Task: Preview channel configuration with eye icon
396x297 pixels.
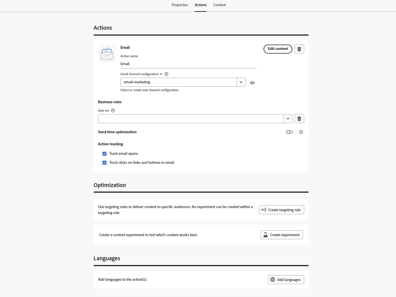Action: point(252,83)
